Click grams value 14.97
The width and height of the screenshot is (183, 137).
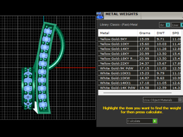point(144,78)
